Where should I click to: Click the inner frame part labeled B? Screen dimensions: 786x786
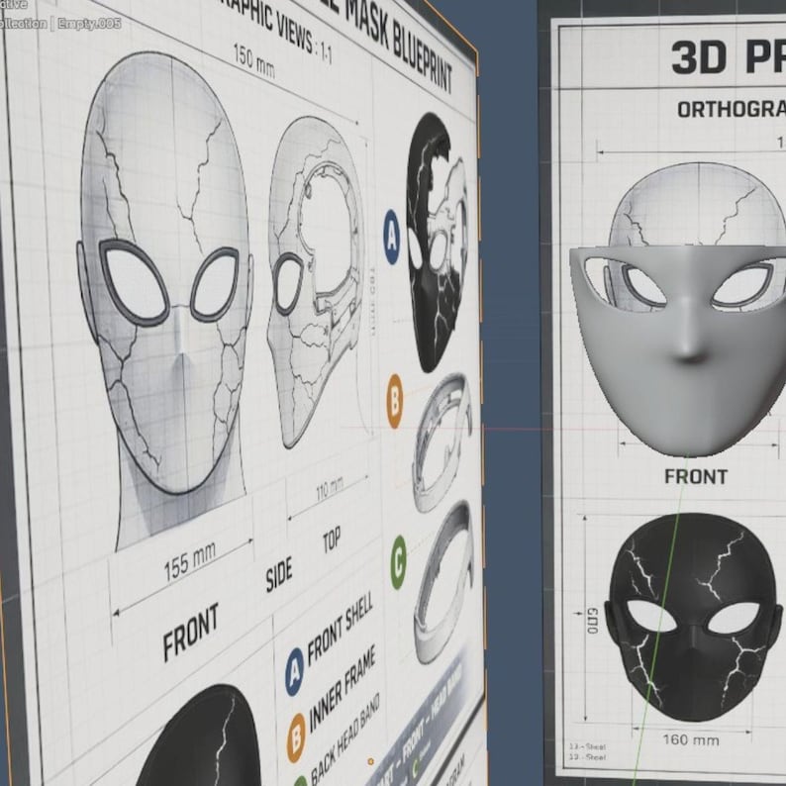tap(441, 442)
